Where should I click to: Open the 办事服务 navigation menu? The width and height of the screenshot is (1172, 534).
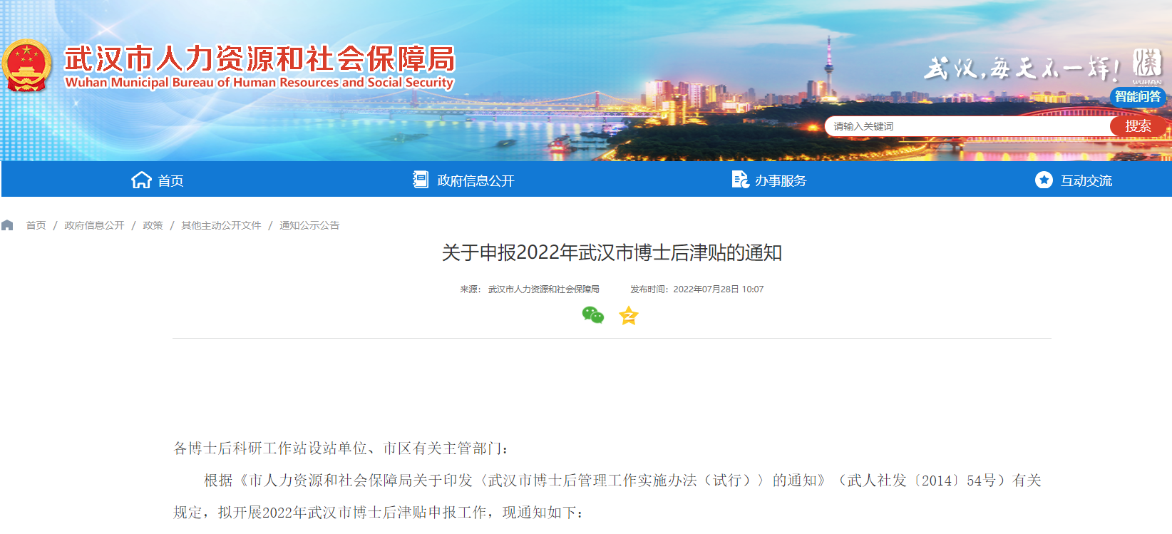point(781,181)
